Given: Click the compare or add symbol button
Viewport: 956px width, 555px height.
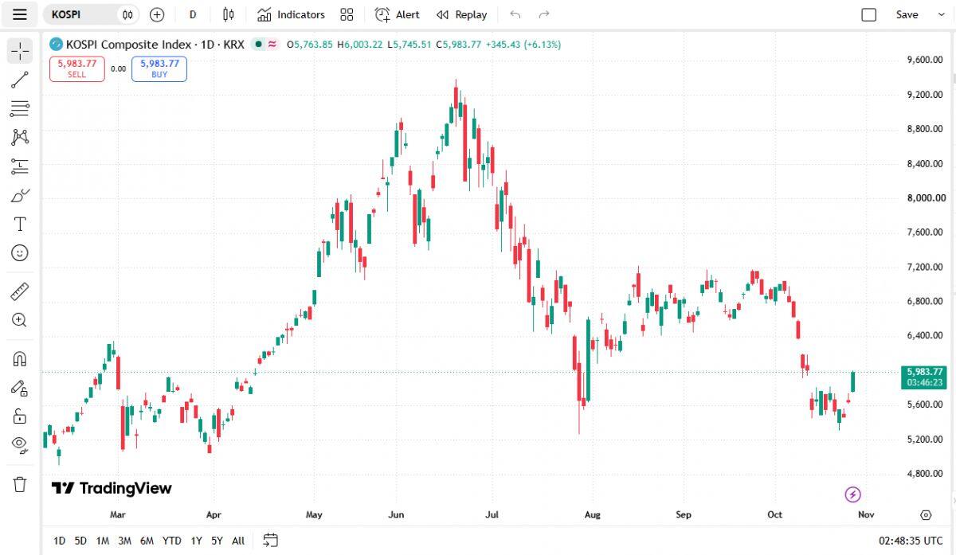Looking at the screenshot, I should [157, 14].
